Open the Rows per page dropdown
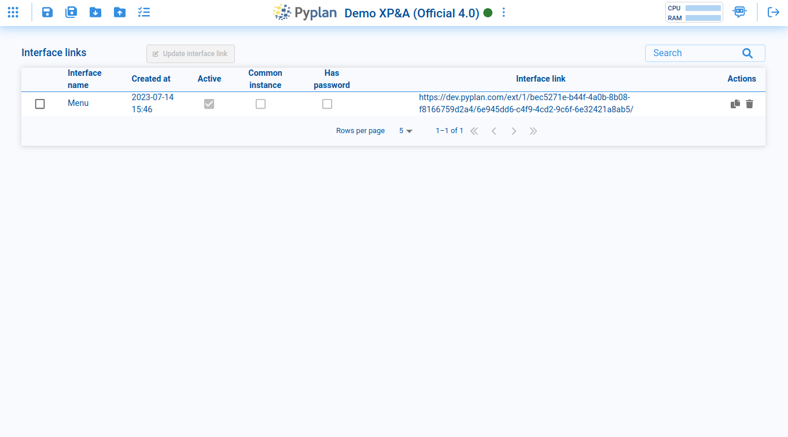The image size is (788, 437). 406,131
